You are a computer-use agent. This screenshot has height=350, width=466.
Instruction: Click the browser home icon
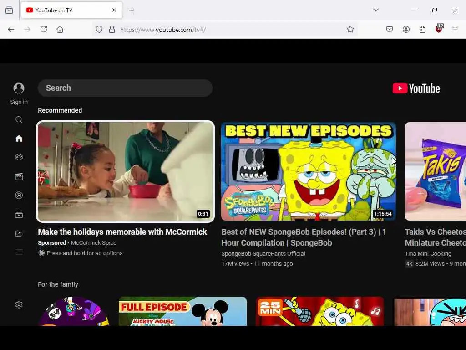click(x=60, y=29)
